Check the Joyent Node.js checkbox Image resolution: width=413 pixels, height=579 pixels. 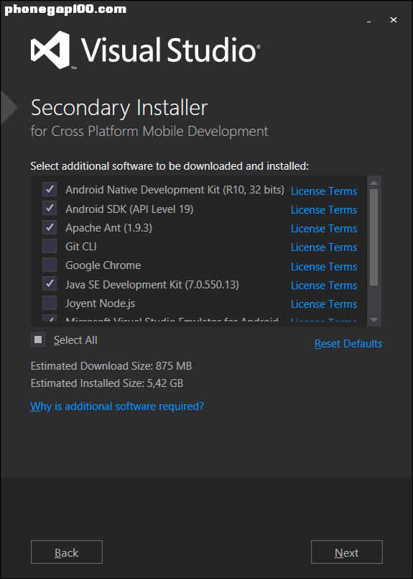[x=50, y=303]
